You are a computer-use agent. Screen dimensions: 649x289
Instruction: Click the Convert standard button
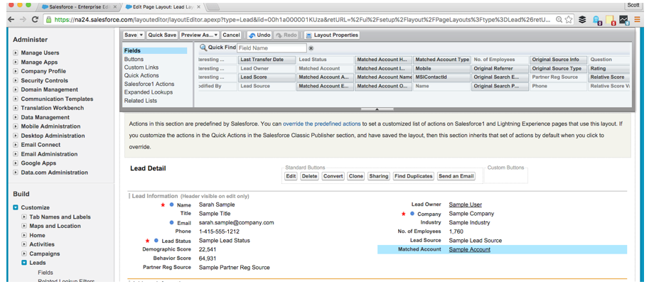[333, 176]
